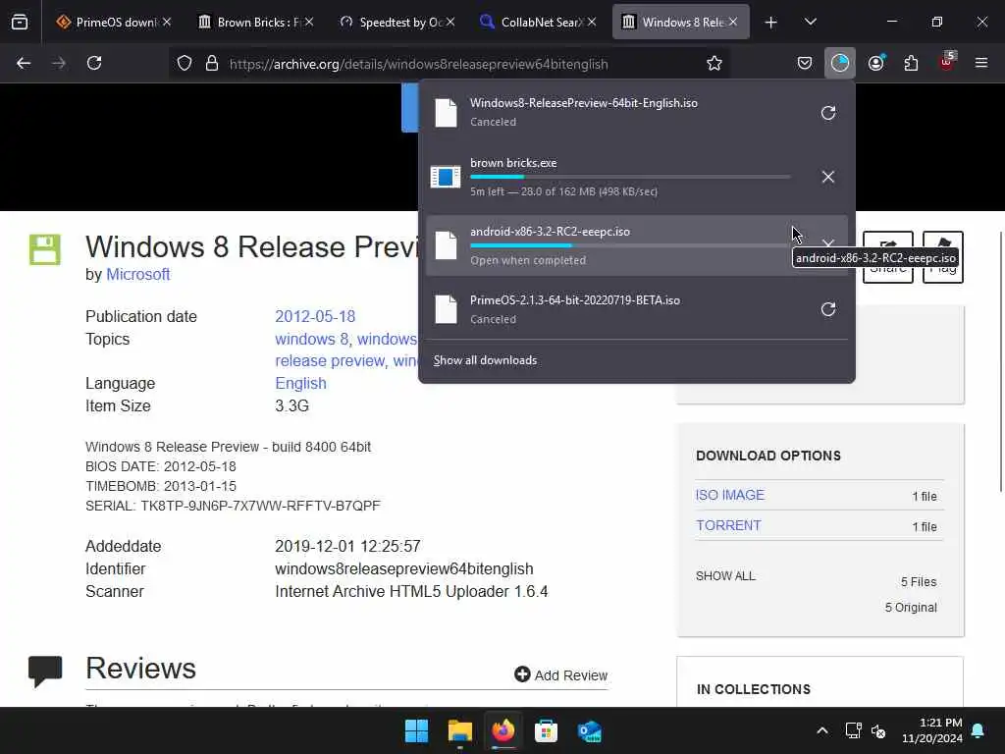
Task: Cancel brown bricks.exe download
Action: pos(828,177)
